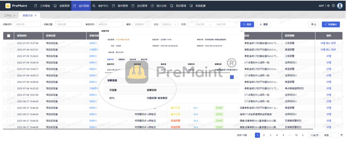
Task: Toggle the select-all checkbox in table header
Action: point(9,36)
